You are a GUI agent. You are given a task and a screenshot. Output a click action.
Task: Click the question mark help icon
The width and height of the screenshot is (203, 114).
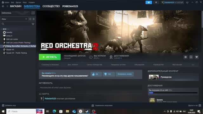[162, 3]
